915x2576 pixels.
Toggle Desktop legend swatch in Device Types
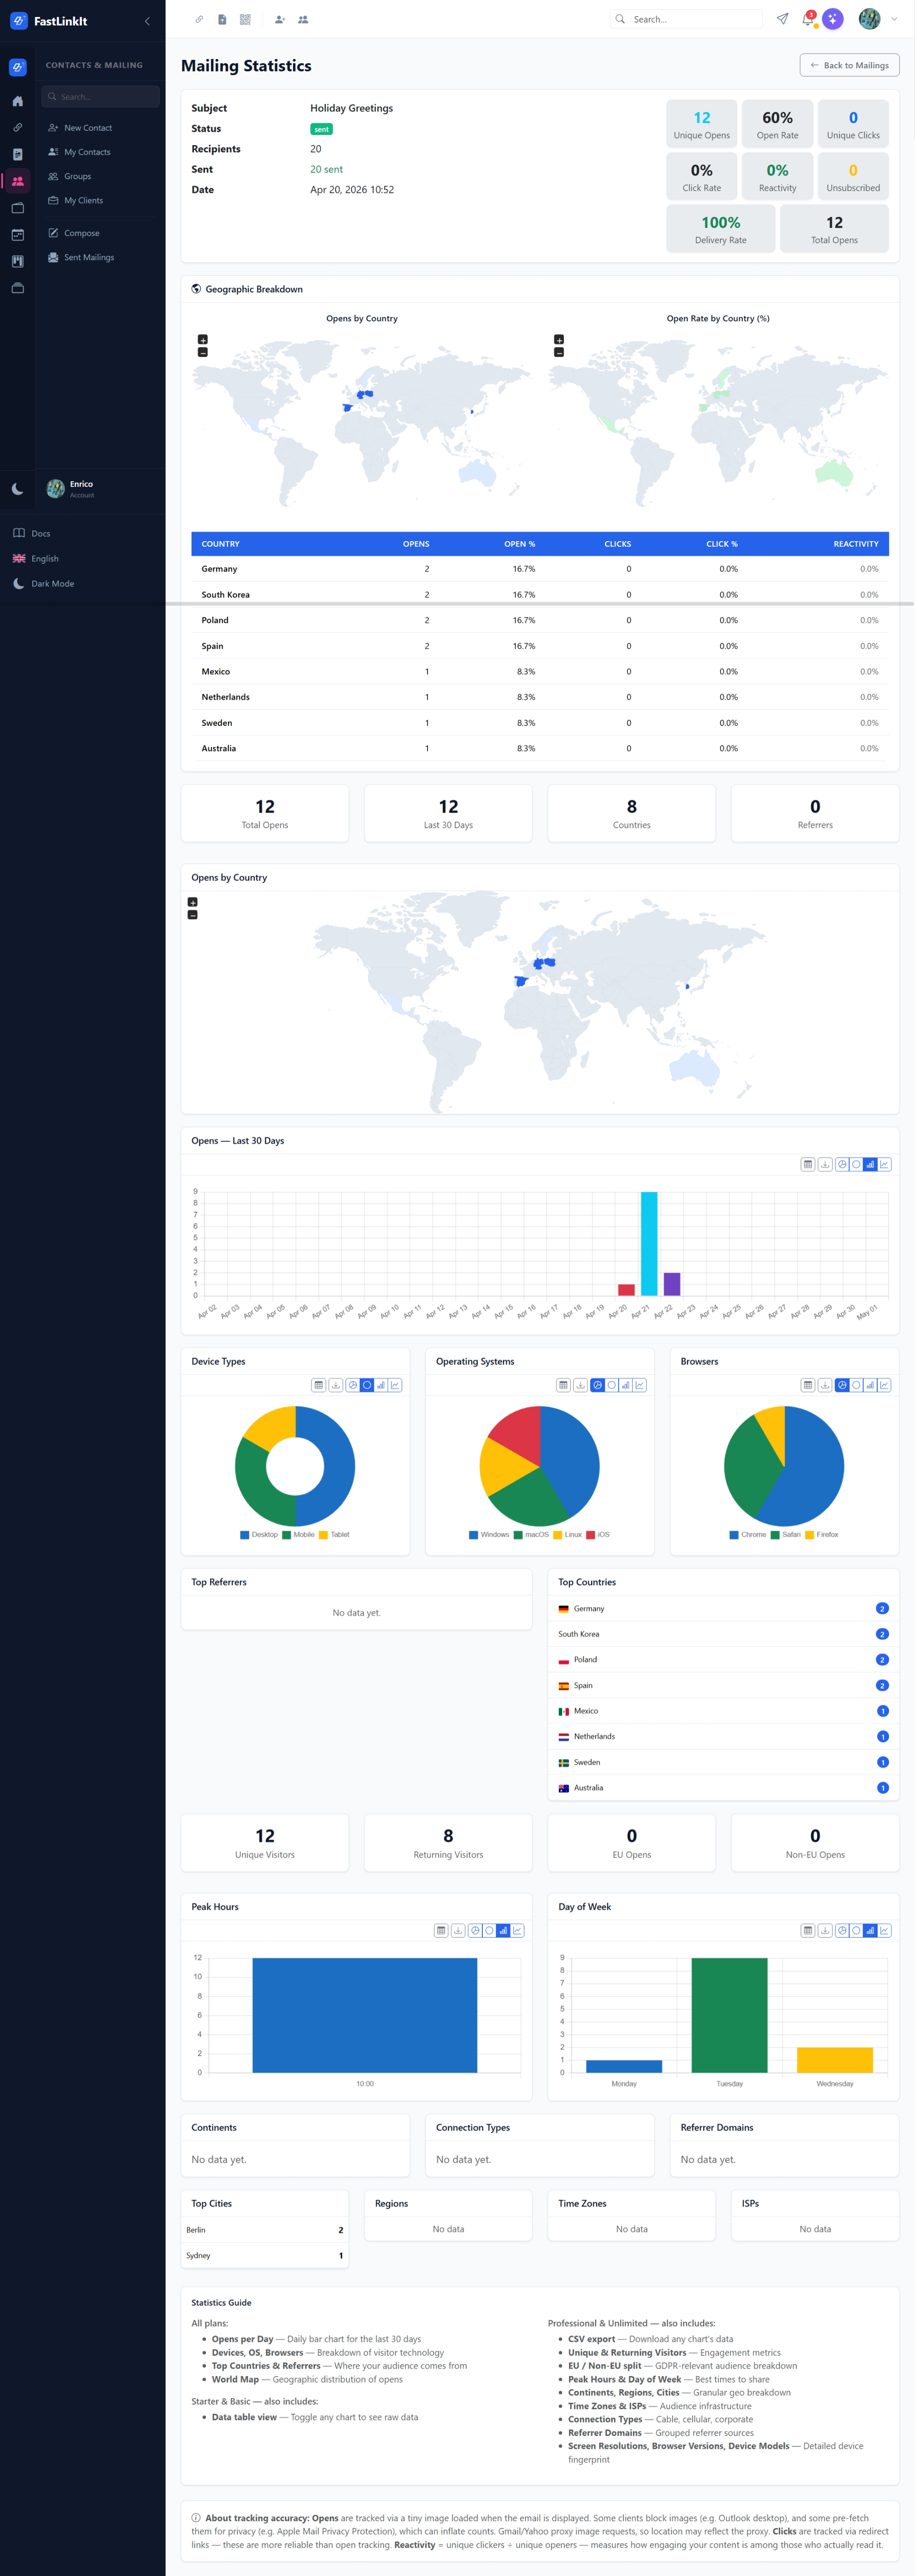(245, 1534)
